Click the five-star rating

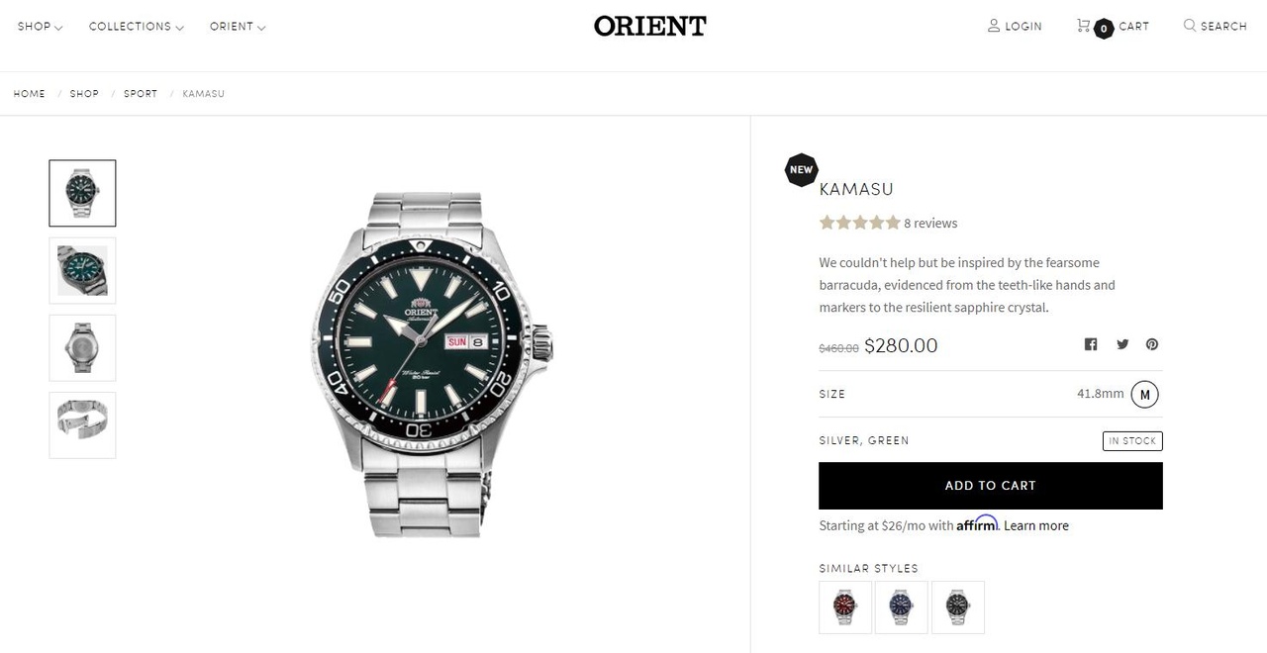(x=859, y=223)
